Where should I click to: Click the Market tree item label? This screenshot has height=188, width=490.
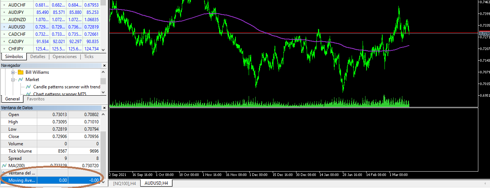point(32,79)
